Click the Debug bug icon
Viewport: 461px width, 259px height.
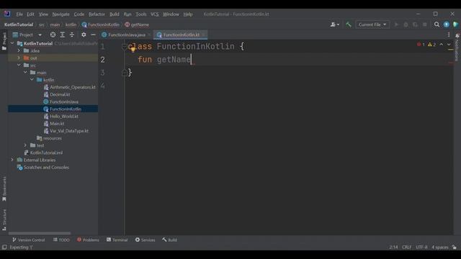click(x=406, y=24)
